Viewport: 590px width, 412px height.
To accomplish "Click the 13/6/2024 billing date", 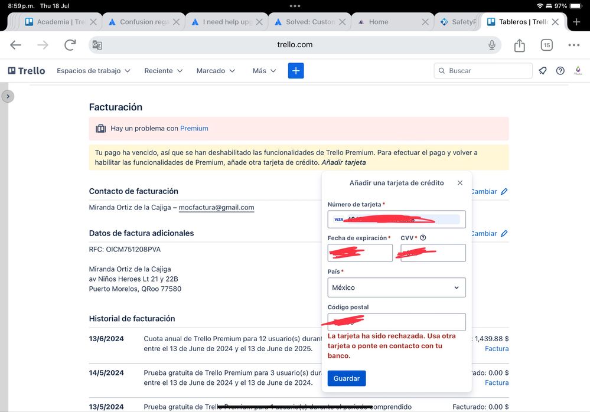I will [106, 339].
